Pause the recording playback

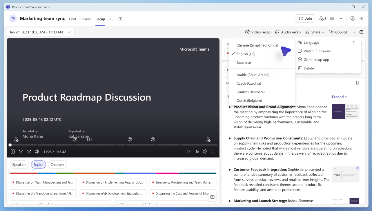click(x=13, y=151)
